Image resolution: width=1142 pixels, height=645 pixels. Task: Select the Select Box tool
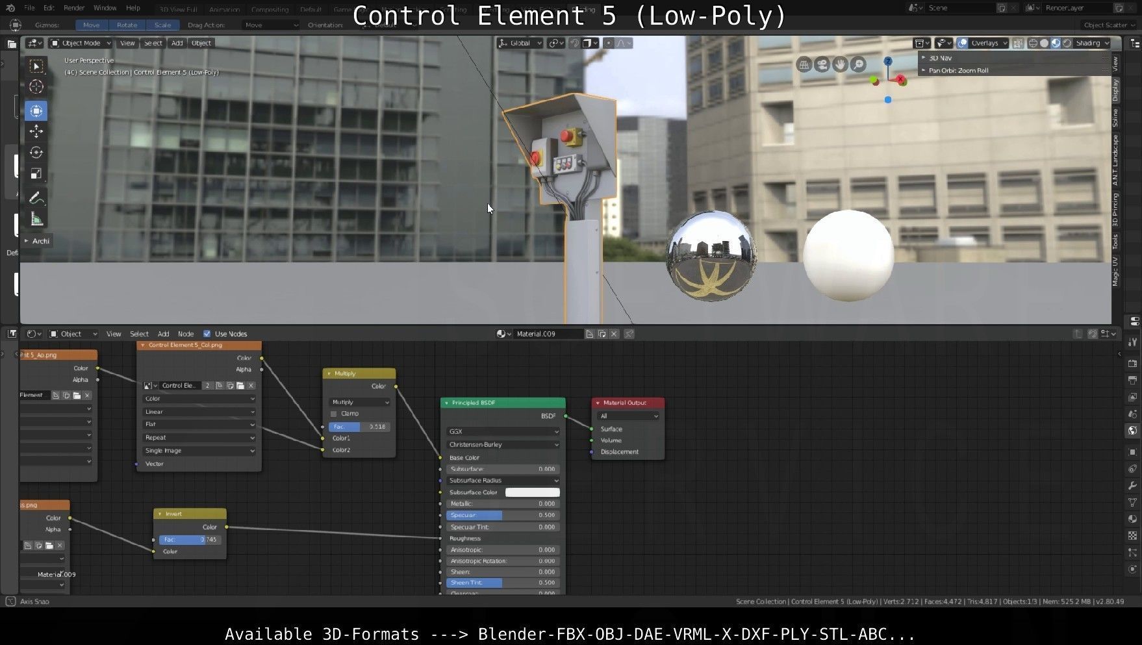(x=36, y=66)
